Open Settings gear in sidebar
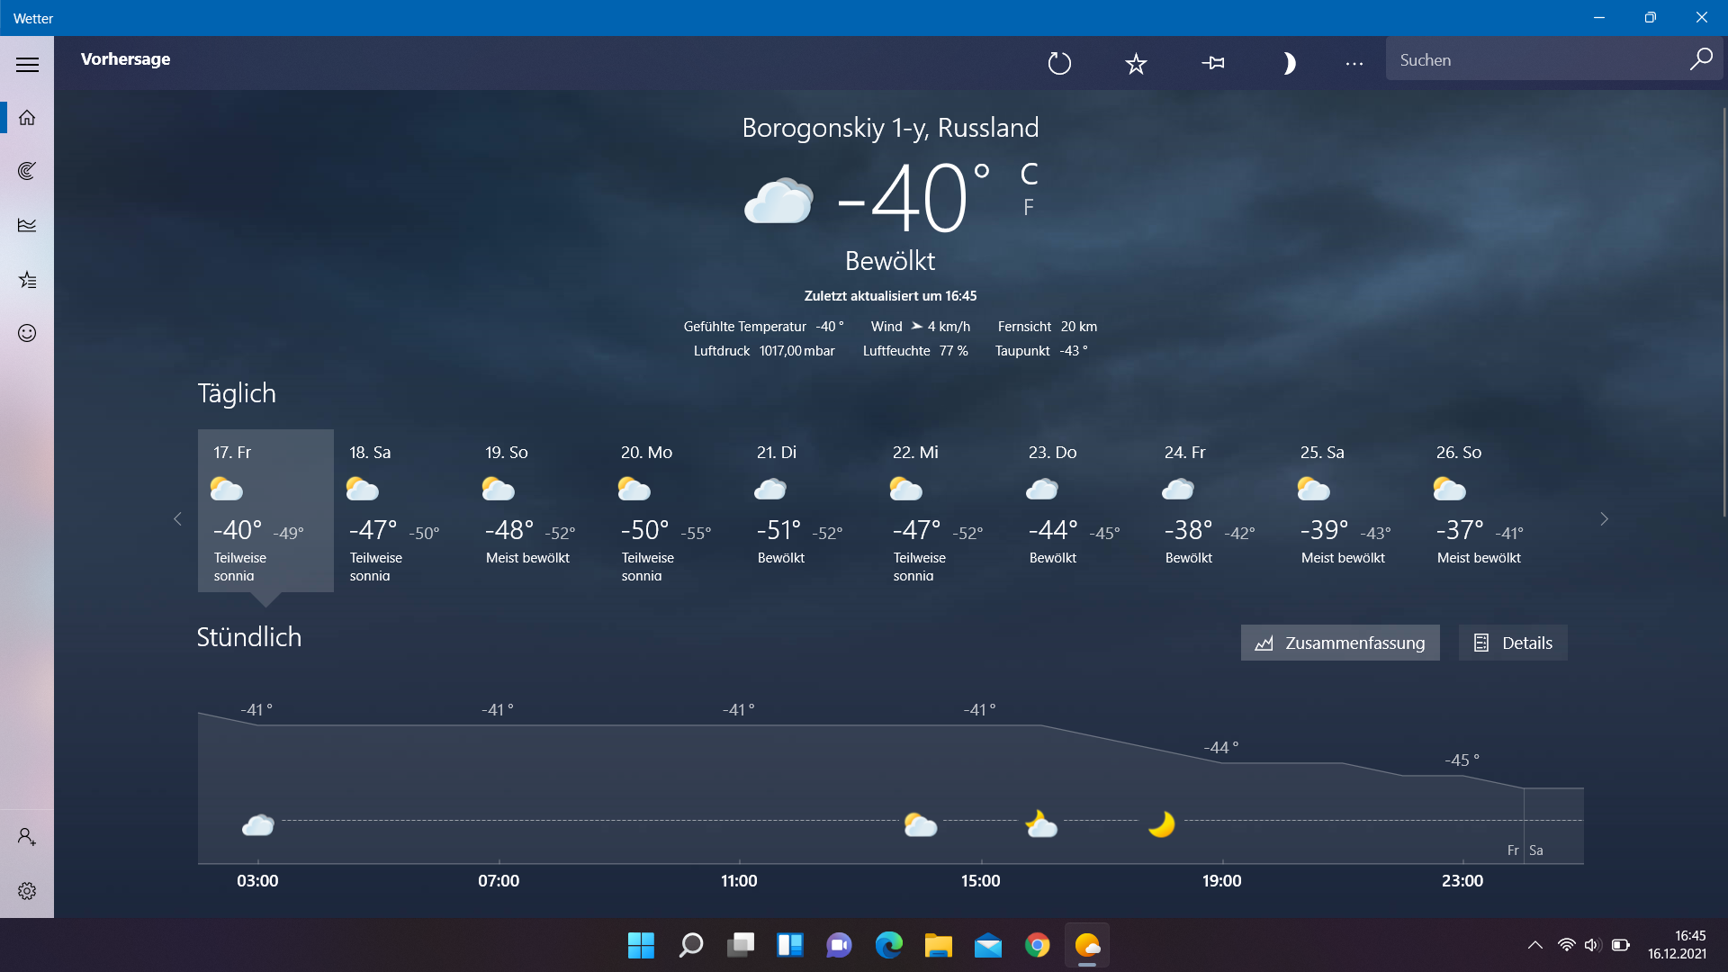Screen dimensions: 1728x972 (x=27, y=890)
